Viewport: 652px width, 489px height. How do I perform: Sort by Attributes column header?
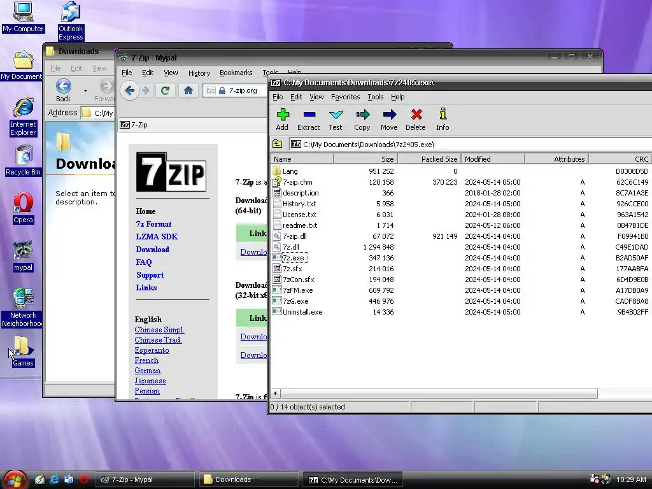[556, 159]
